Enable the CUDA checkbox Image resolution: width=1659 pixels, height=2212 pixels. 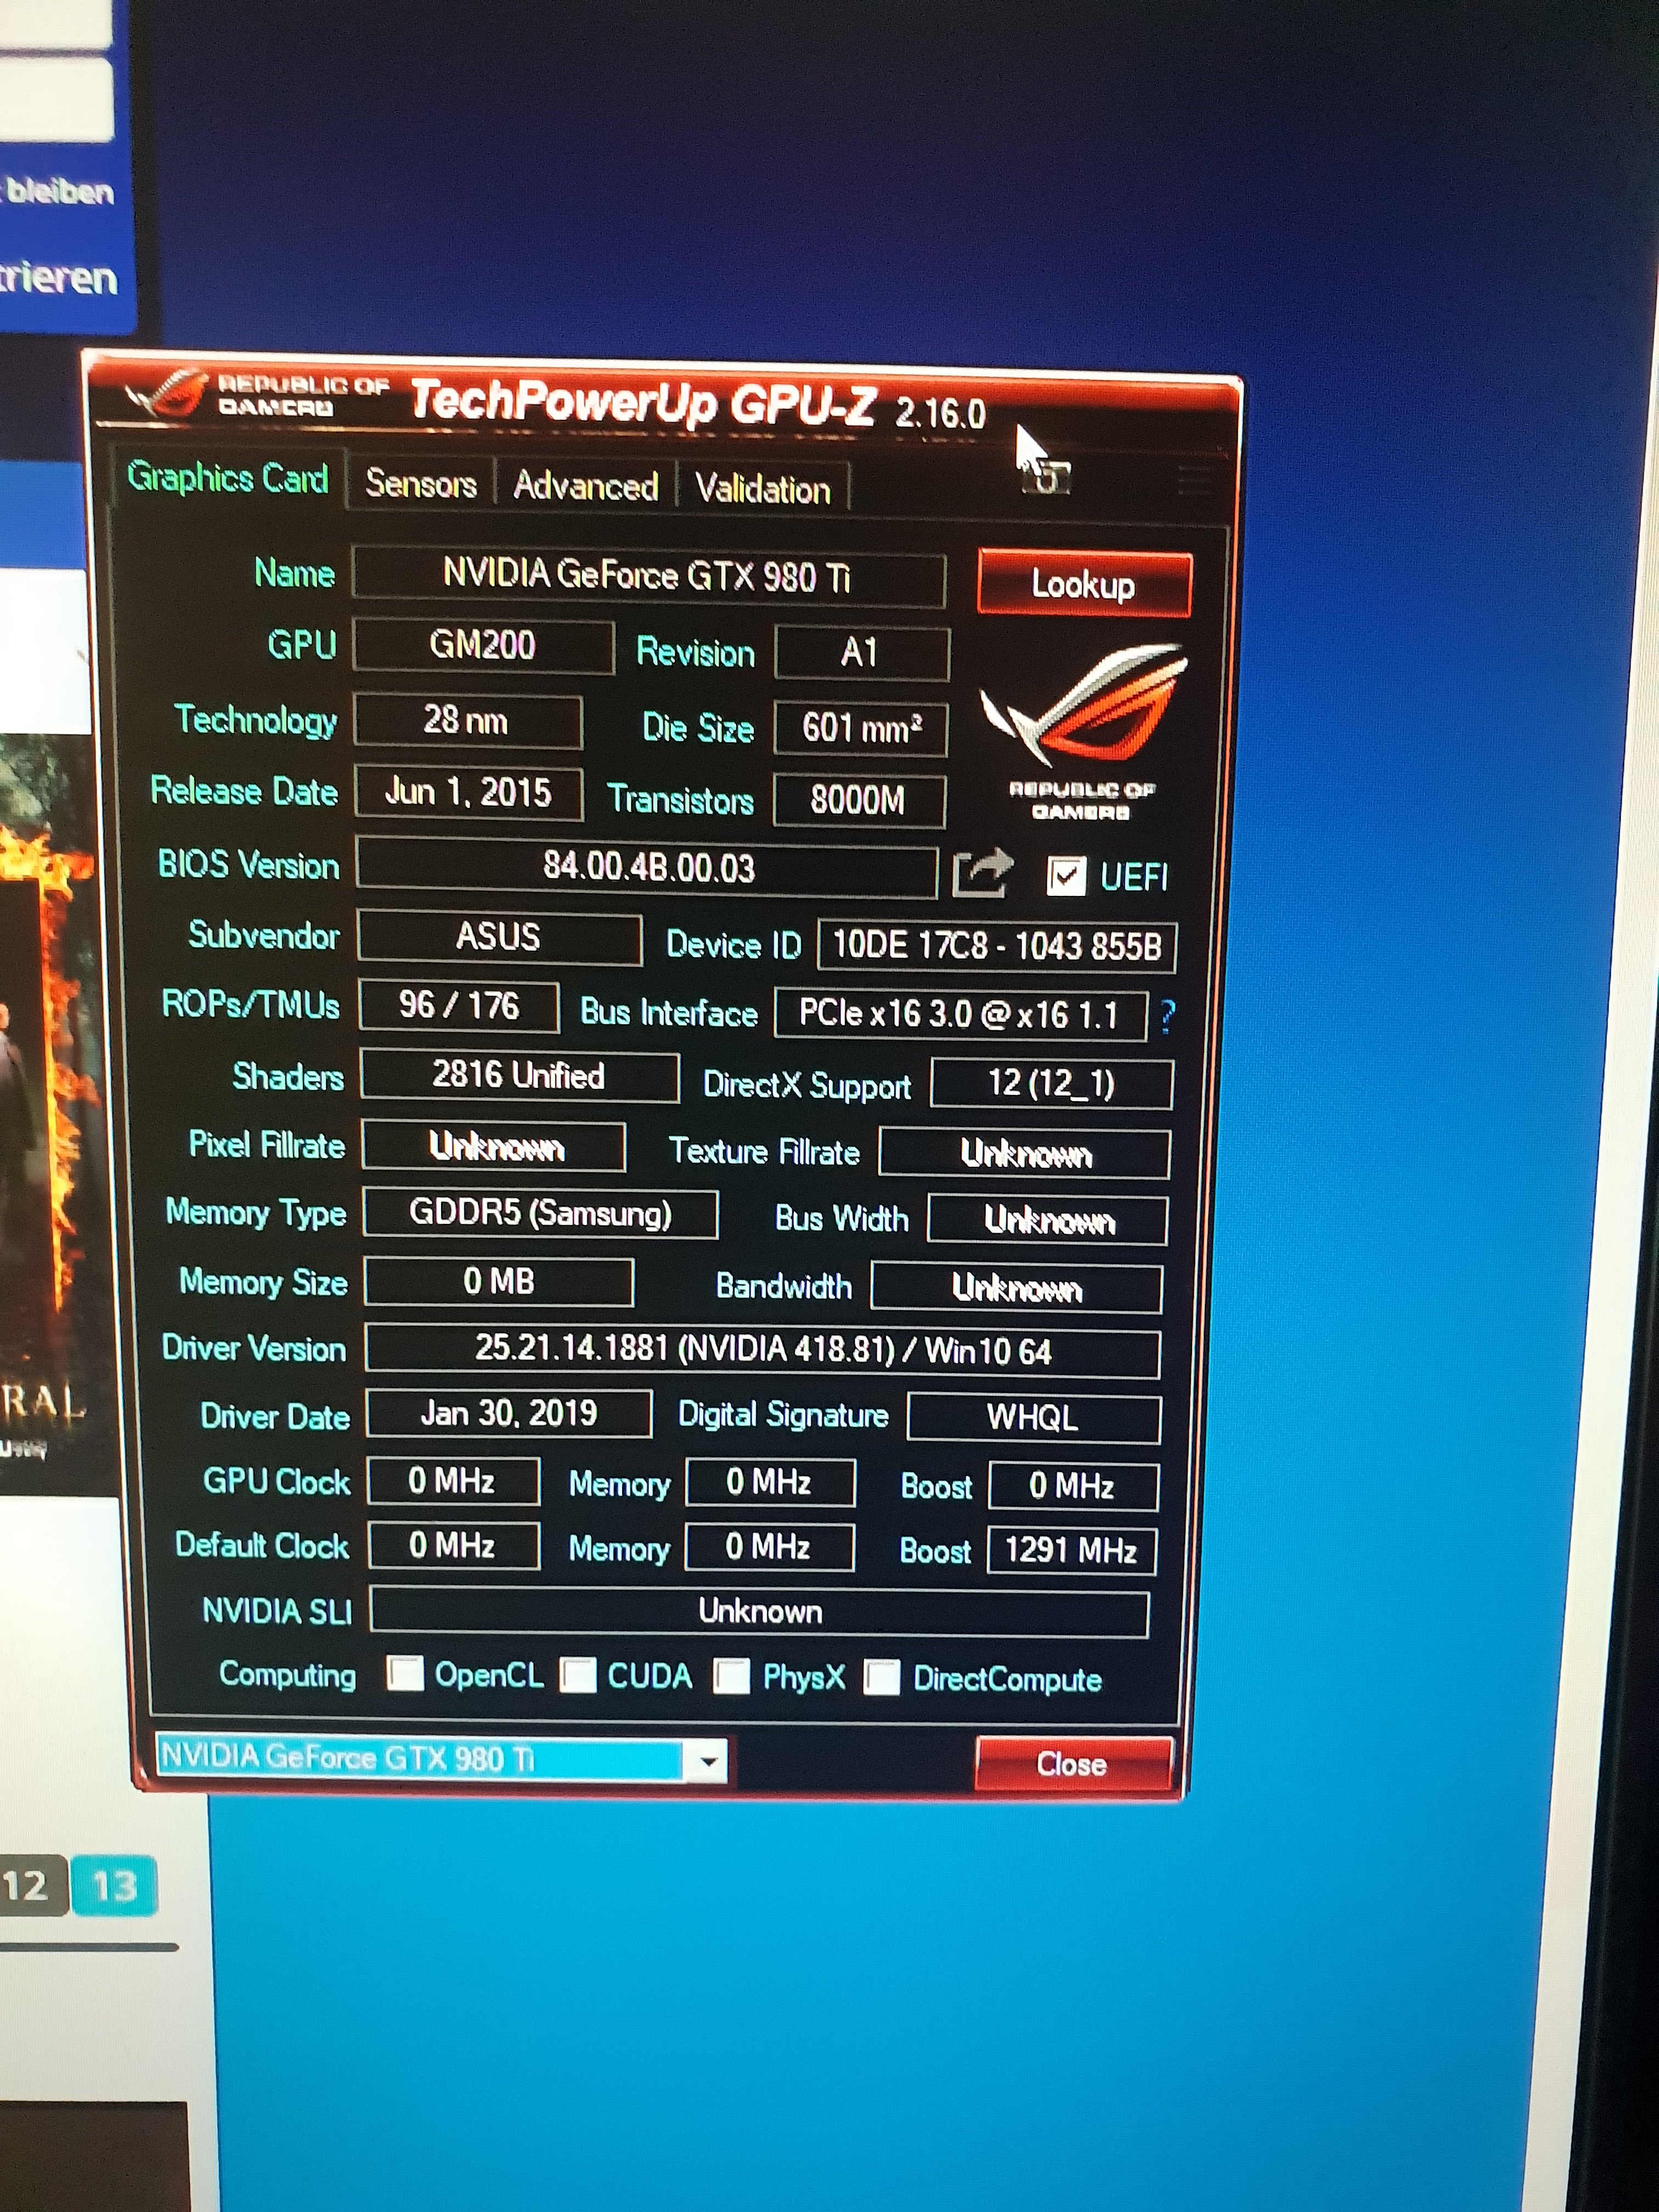578,1675
